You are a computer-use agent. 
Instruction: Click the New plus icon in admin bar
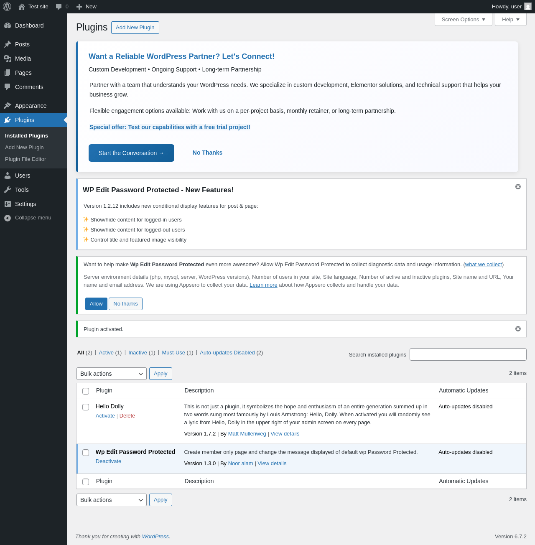(x=79, y=7)
